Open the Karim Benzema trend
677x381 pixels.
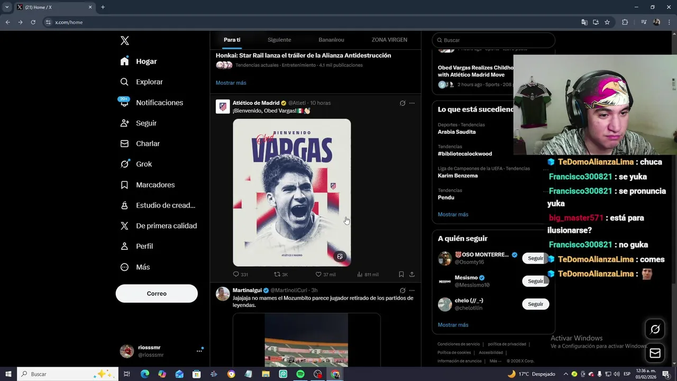point(458,176)
